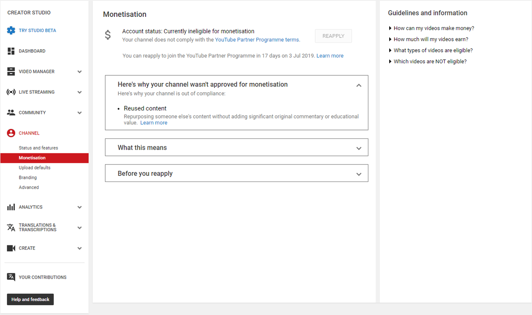Click the Before you reapply title
Image resolution: width=532 pixels, height=315 pixels.
[x=145, y=173]
